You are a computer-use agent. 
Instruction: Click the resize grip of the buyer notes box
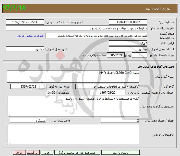9,143
